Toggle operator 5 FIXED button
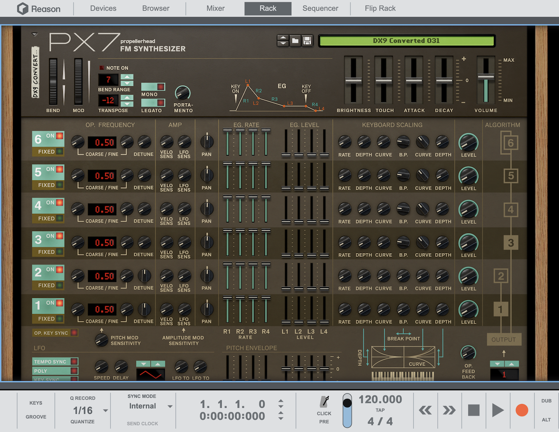Screen dimensions: 559x432 tap(48, 185)
